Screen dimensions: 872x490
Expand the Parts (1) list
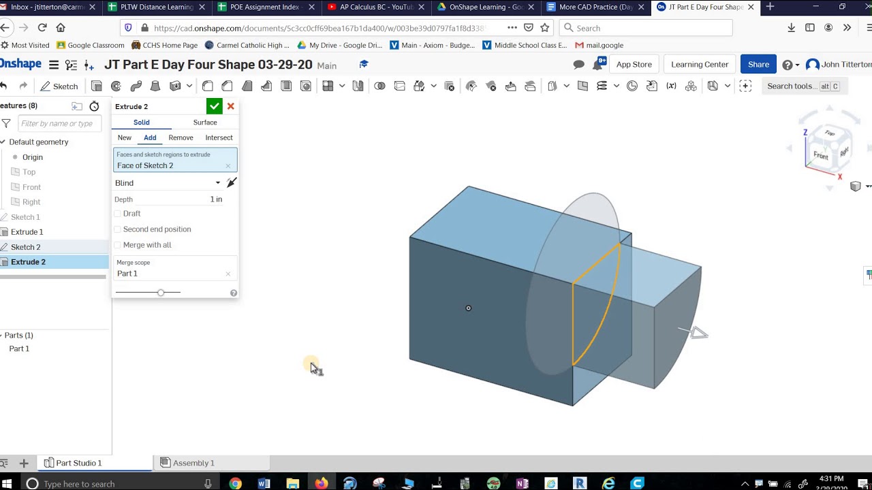pos(2,336)
